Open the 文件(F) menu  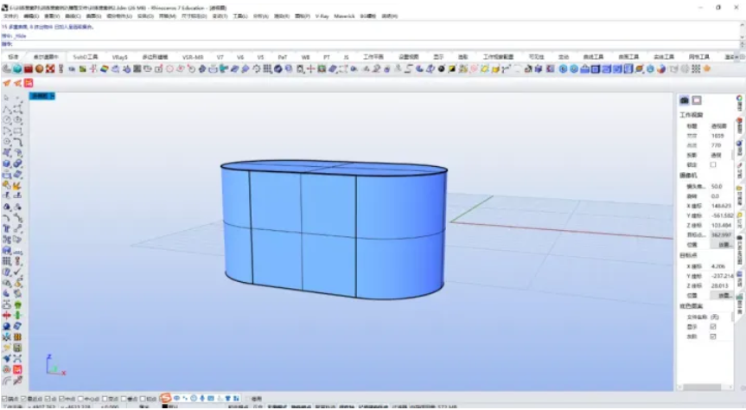[x=11, y=16]
